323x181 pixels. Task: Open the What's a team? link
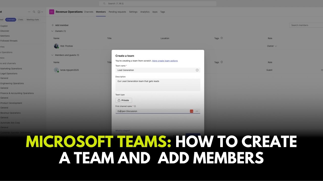tap(123, 131)
